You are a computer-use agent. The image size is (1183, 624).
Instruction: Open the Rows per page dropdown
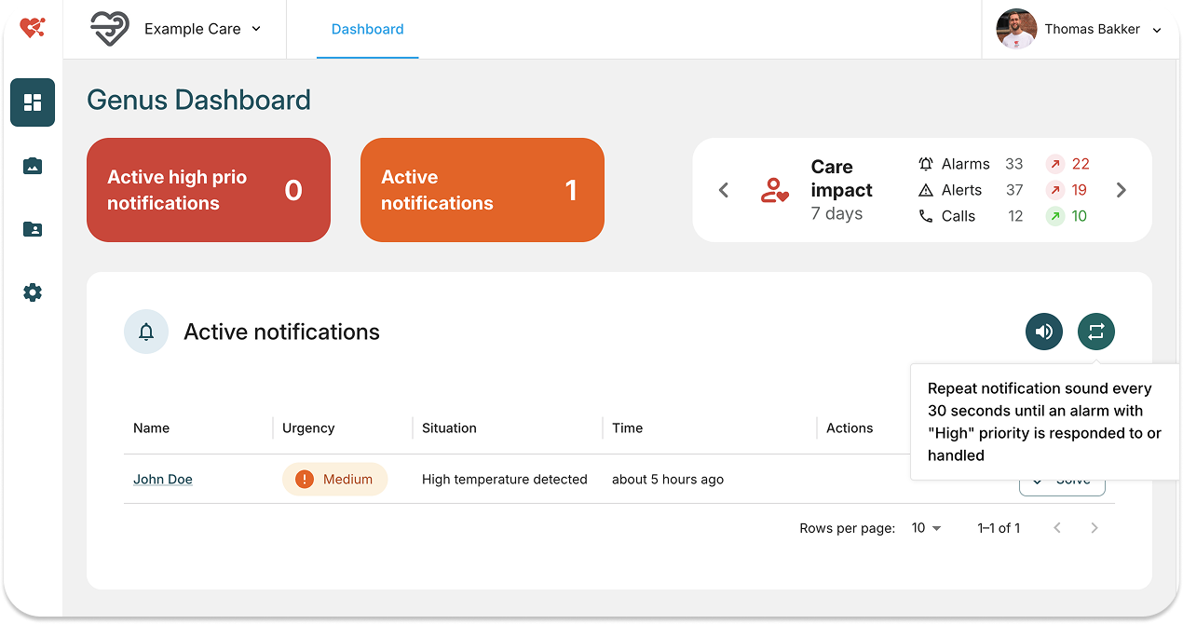926,528
